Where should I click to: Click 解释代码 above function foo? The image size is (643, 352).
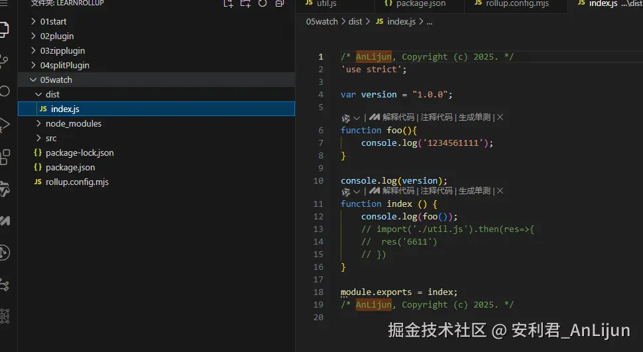tap(398, 117)
